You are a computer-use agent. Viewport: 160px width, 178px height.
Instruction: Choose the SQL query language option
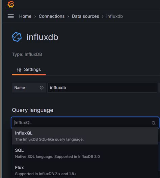coord(85,153)
